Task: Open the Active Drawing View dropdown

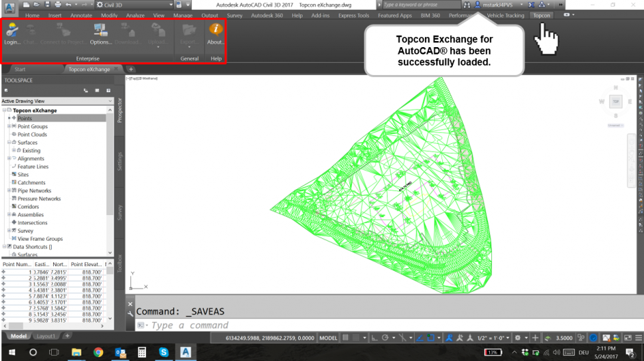Action: coord(56,101)
